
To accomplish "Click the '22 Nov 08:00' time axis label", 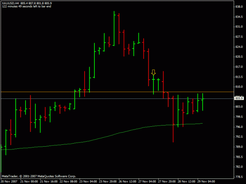I will coord(68,181).
